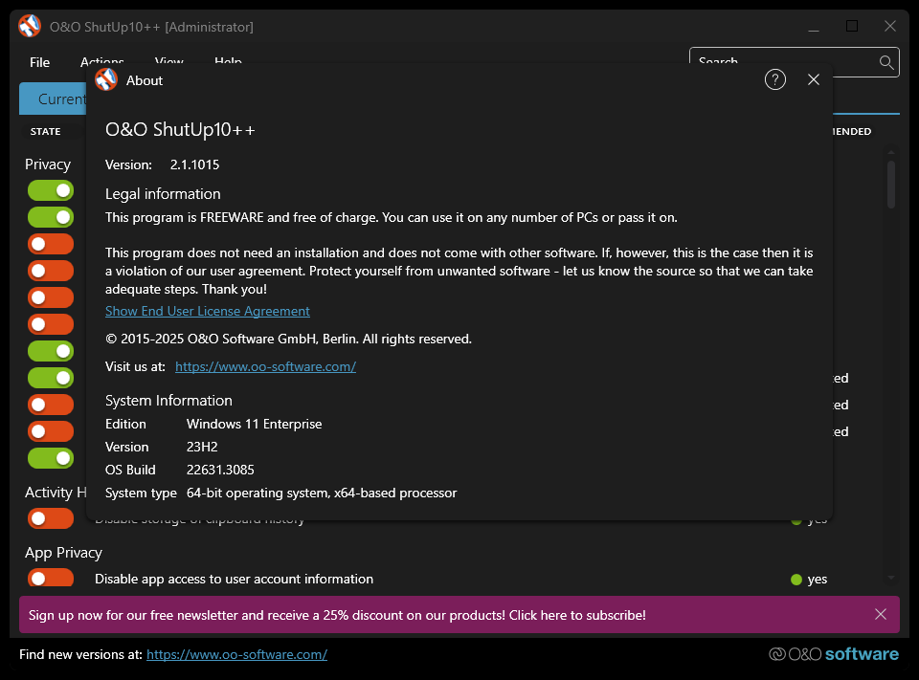
Task: Click the OS Build value 22631.3085
Action: click(220, 470)
